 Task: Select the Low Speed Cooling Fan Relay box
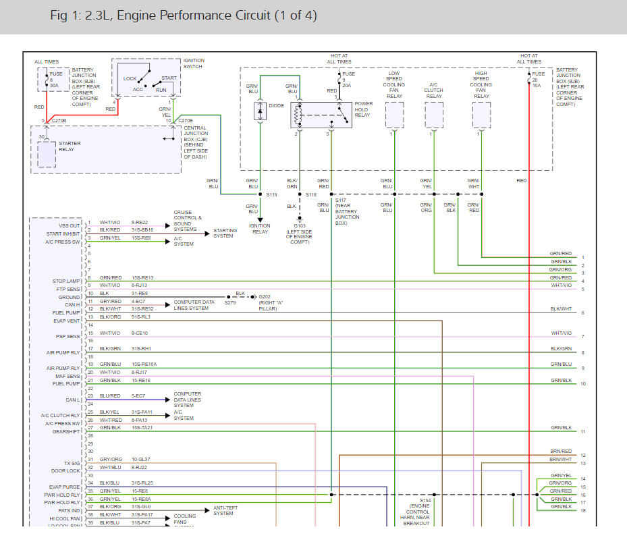tap(394, 115)
